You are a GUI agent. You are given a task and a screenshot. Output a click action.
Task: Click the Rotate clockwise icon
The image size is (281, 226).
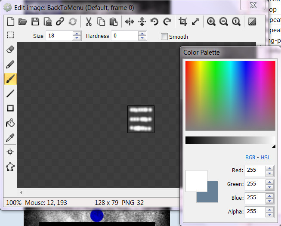point(167,22)
